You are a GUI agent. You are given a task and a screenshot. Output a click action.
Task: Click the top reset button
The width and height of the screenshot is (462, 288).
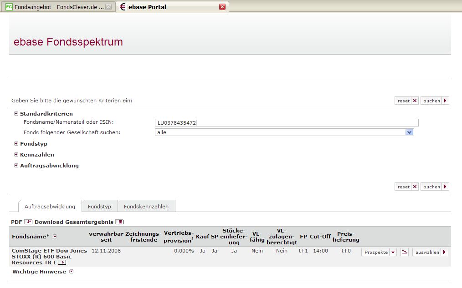(x=406, y=101)
